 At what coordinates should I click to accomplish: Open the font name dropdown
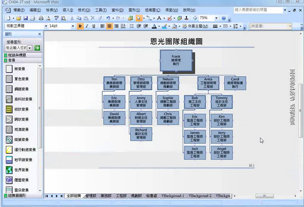click(46, 26)
